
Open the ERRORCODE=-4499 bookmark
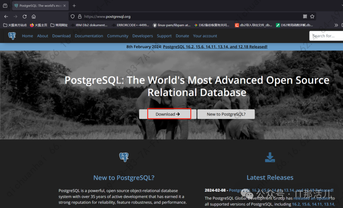131,25
